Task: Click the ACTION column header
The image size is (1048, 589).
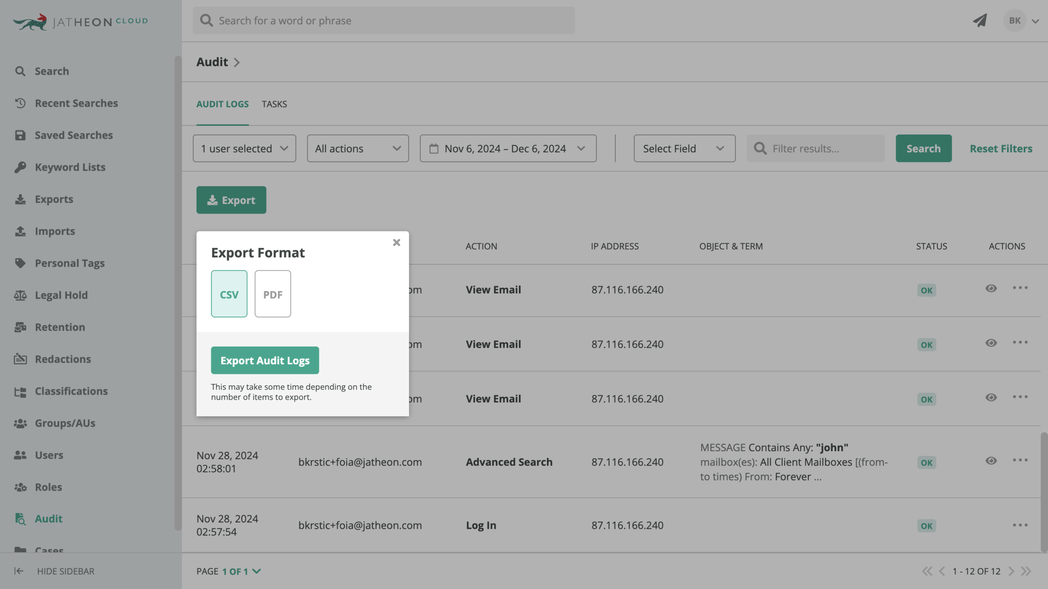Action: (x=481, y=246)
